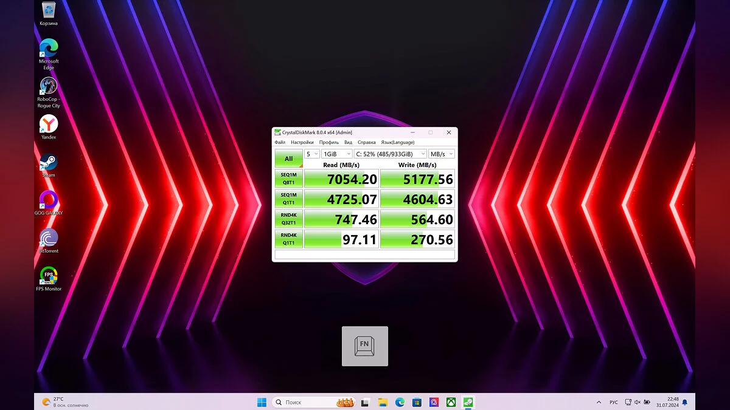Image resolution: width=730 pixels, height=410 pixels.
Task: Open the notification bell in system tray
Action: pos(685,402)
